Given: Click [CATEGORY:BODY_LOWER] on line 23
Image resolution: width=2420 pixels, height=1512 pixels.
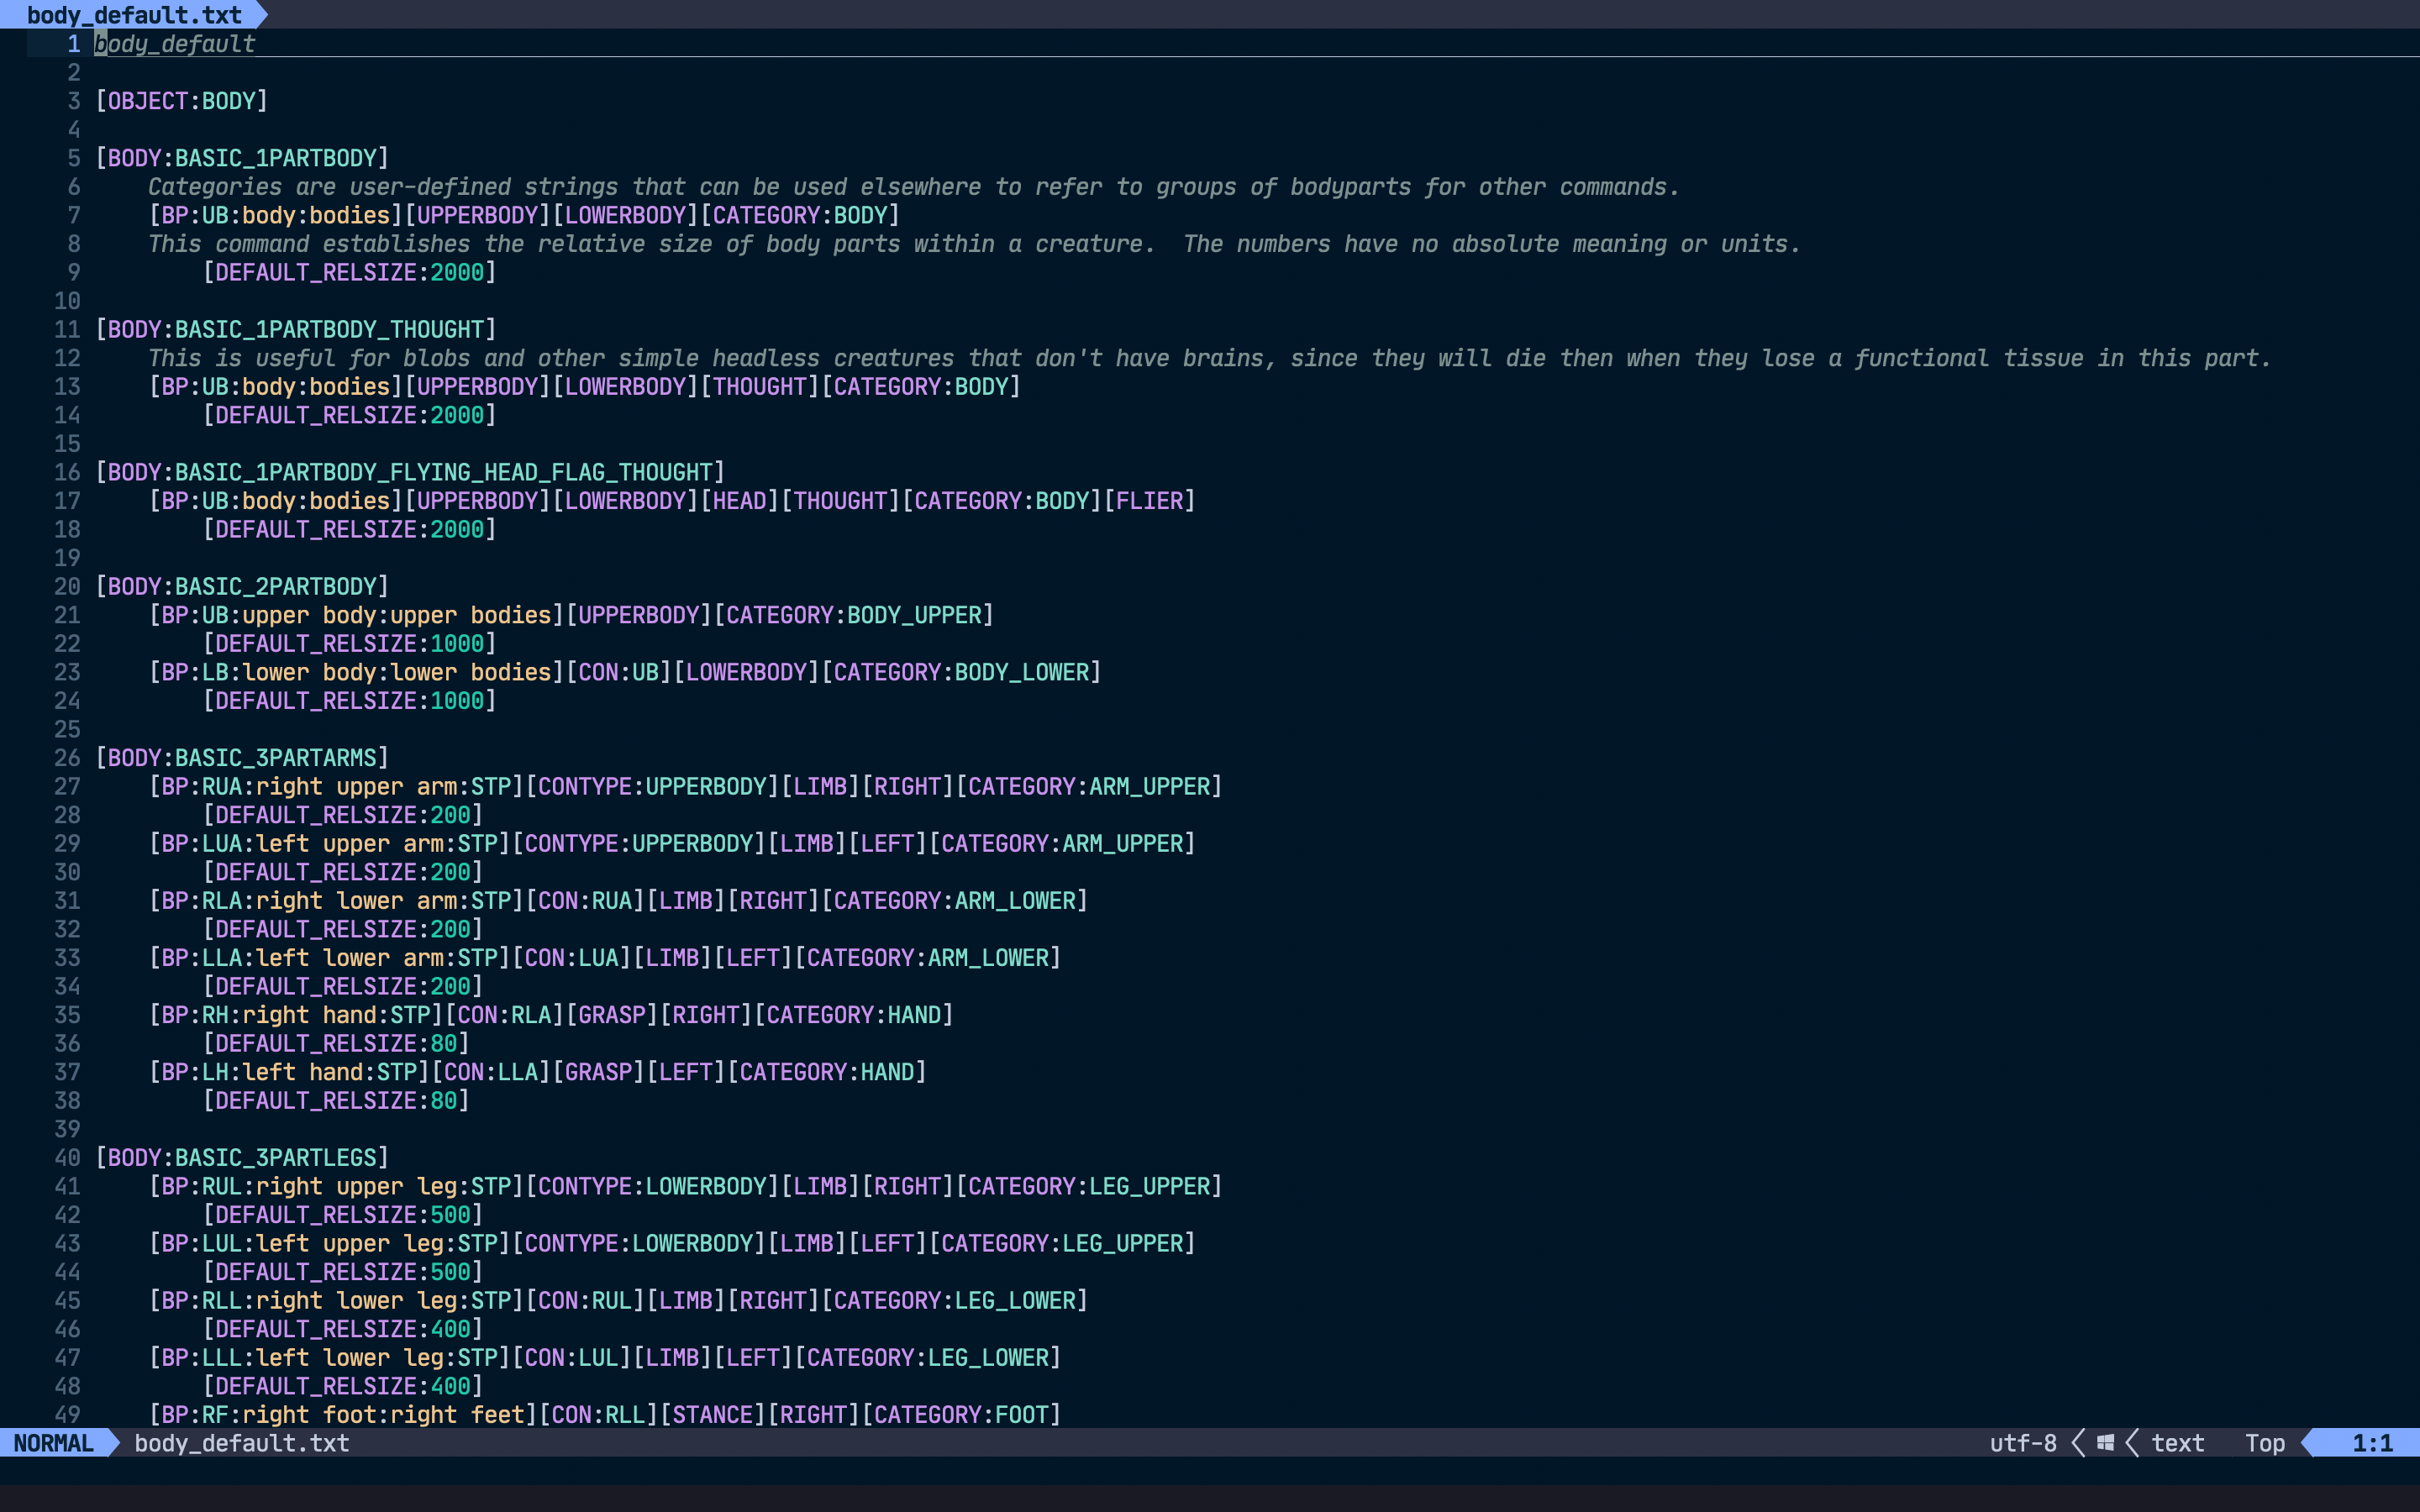Looking at the screenshot, I should [962, 672].
